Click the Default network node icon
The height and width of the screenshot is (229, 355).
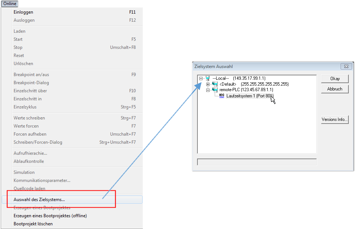pyautogui.click(x=215, y=84)
